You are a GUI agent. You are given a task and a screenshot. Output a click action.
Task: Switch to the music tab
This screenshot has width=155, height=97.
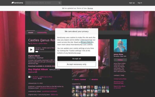(x=31, y=33)
